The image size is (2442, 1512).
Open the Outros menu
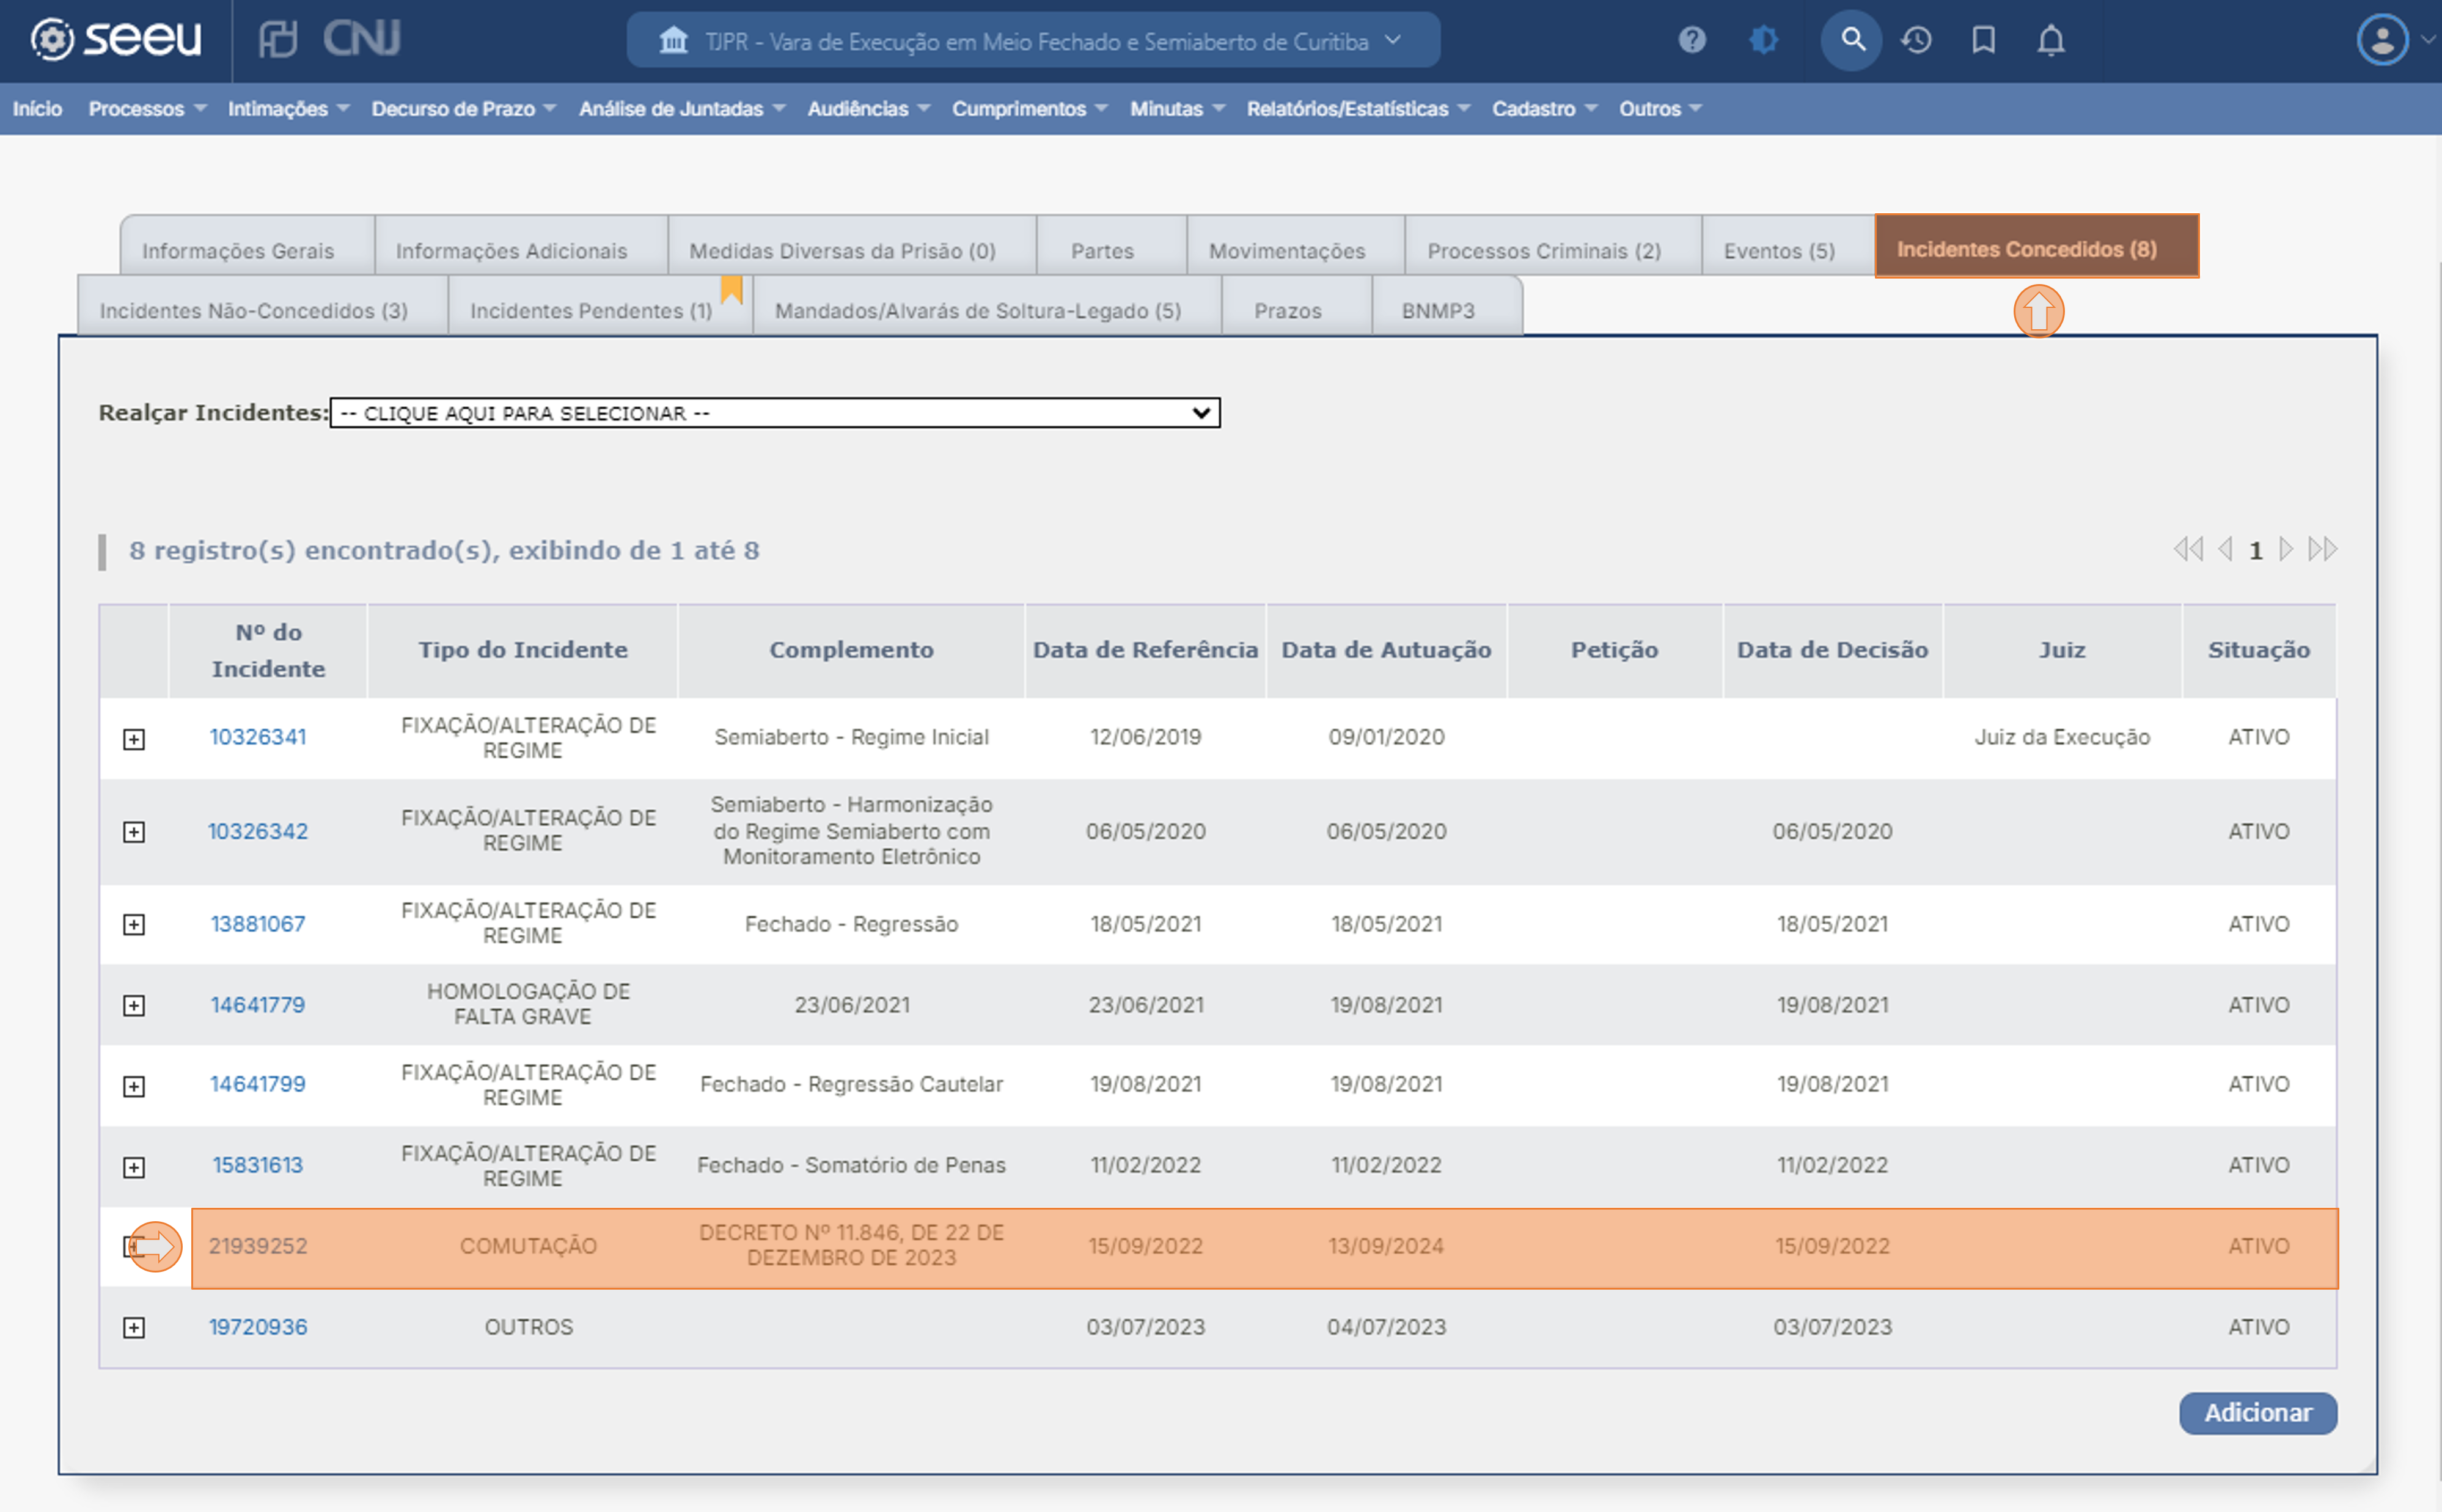pyautogui.click(x=1660, y=109)
